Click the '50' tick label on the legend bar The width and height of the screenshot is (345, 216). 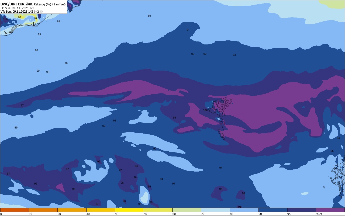pos(146,214)
